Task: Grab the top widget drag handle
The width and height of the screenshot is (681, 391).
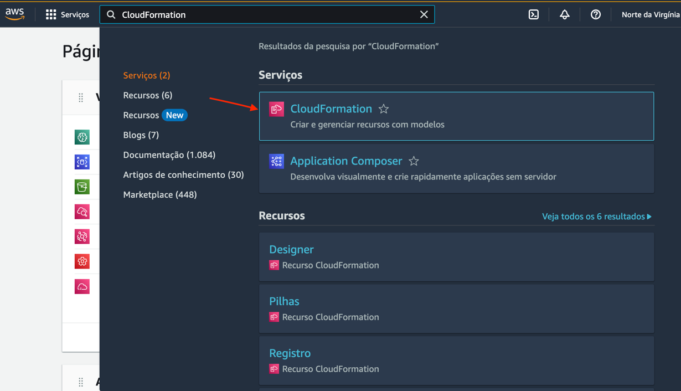Action: (81, 97)
